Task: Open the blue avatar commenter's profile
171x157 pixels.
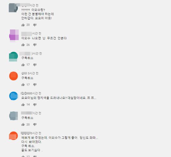Action: coord(13,96)
